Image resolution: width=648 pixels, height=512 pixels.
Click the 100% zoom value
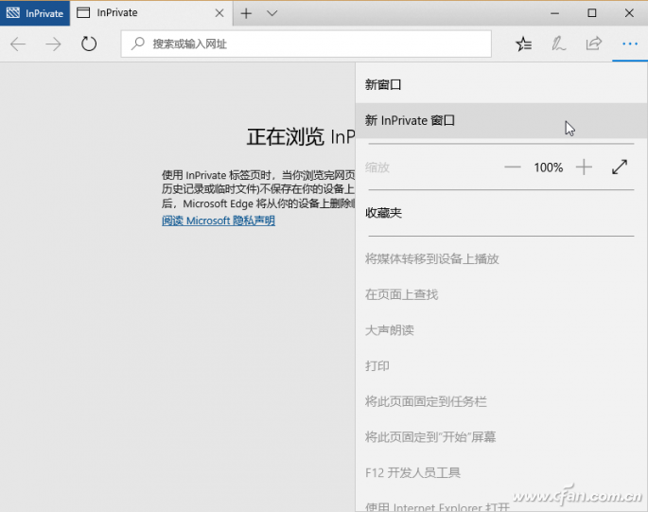click(548, 168)
